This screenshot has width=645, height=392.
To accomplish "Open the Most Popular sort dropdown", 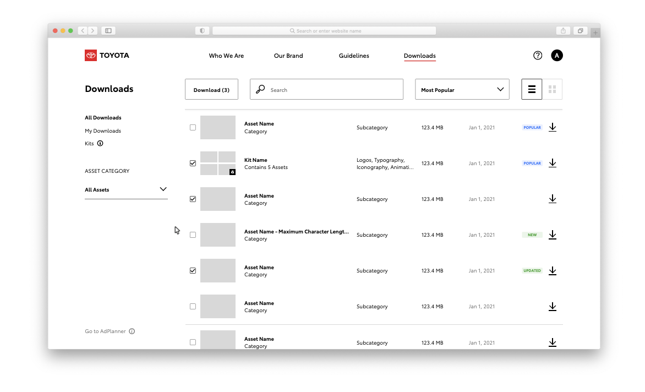I will (462, 89).
